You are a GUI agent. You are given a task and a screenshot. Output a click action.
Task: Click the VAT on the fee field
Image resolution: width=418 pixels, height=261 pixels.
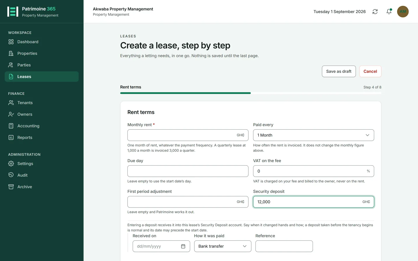coord(313,171)
